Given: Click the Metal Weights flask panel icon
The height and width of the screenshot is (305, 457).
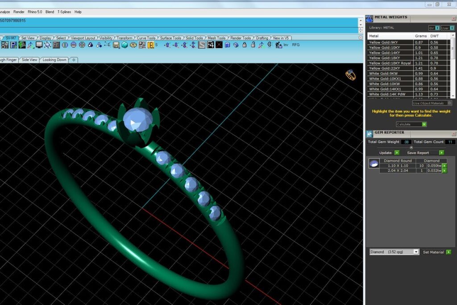Looking at the screenshot, I should [x=369, y=19].
